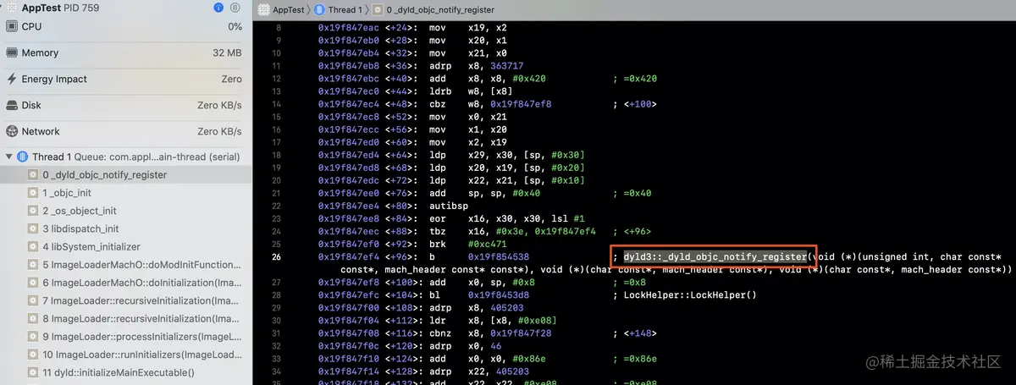The height and width of the screenshot is (385, 1016).
Task: Click gutter line number 14
Action: click(x=276, y=103)
